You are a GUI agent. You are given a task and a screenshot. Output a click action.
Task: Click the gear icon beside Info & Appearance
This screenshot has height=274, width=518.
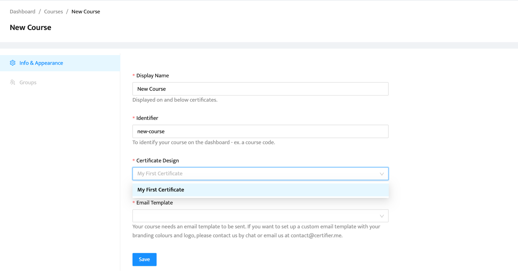pyautogui.click(x=13, y=63)
